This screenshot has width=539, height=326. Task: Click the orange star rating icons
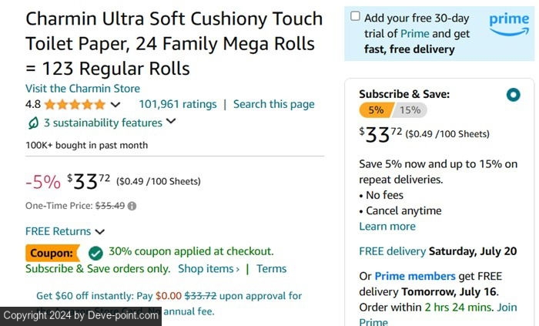click(x=75, y=105)
